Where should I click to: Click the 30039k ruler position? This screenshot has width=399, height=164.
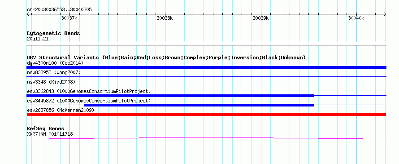260,18
